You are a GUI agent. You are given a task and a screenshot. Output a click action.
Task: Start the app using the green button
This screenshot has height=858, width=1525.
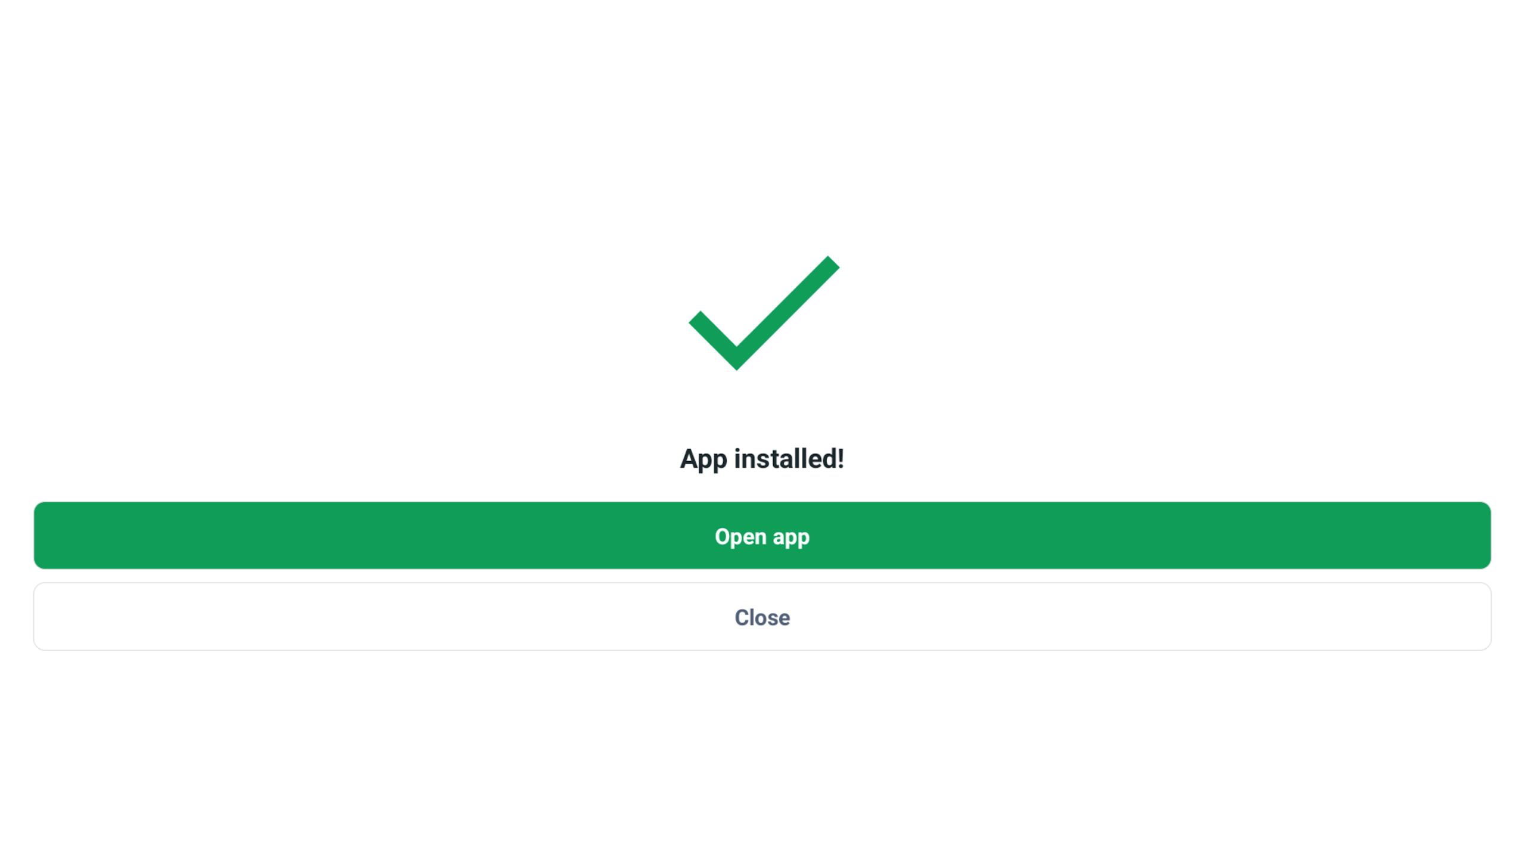pos(762,536)
